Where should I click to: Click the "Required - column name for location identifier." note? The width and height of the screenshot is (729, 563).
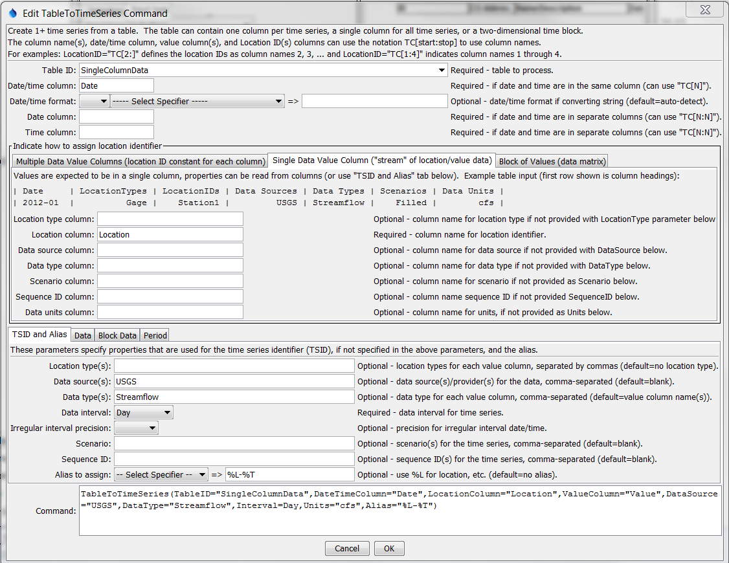460,234
